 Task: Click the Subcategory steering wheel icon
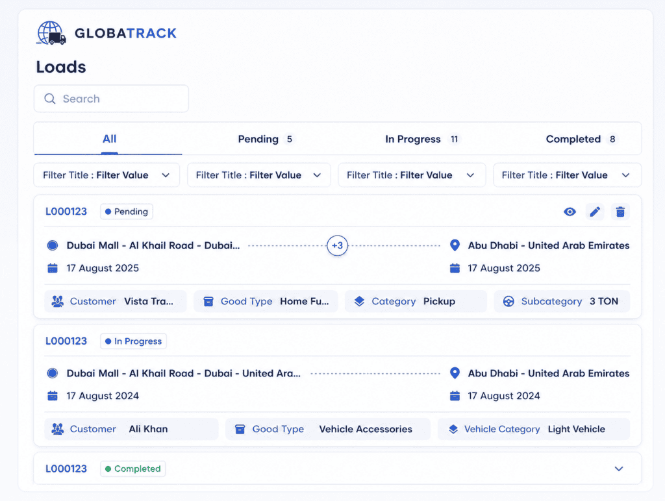pos(508,301)
